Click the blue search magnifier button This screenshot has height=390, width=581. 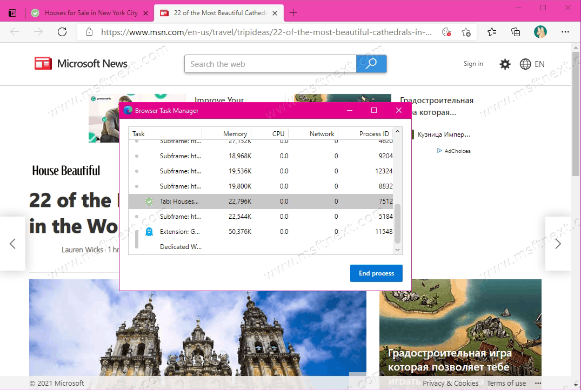pyautogui.click(x=371, y=64)
